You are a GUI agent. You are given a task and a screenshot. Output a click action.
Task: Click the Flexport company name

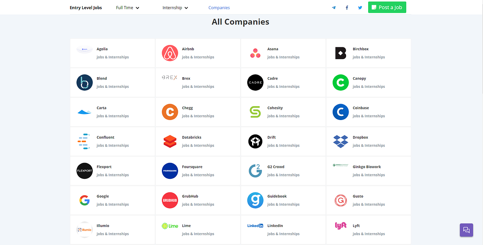click(104, 167)
